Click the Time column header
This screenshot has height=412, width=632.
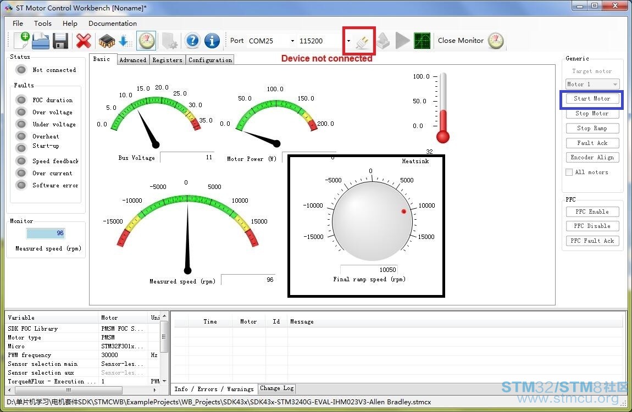210,321
